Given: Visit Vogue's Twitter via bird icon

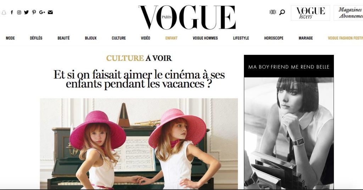Looking at the screenshot, I should point(26,12).
